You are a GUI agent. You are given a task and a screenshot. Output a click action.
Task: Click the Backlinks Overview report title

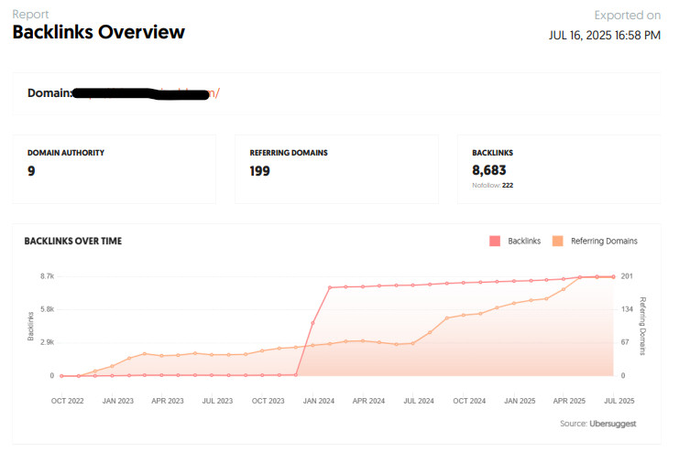98,33
